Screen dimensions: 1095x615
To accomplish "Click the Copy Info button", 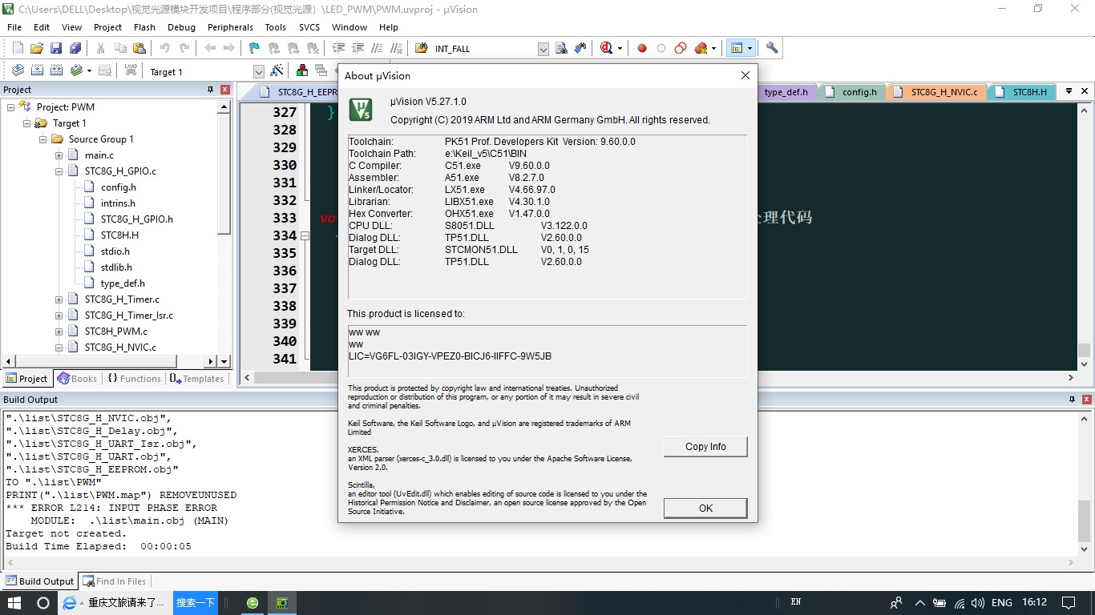I will 705,447.
